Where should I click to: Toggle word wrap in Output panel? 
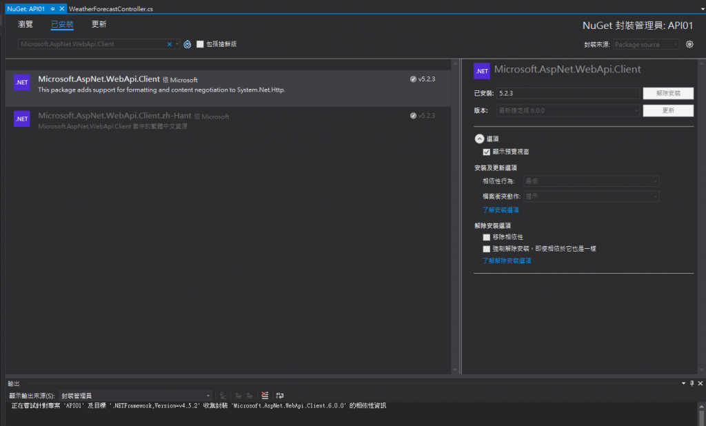280,396
